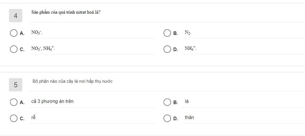
Task: Click the N₂ answer text
Action: [188, 33]
